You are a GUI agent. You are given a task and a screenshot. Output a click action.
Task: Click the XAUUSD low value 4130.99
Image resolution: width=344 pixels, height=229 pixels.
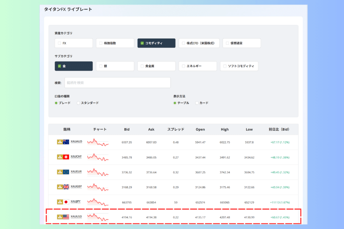(x=249, y=218)
